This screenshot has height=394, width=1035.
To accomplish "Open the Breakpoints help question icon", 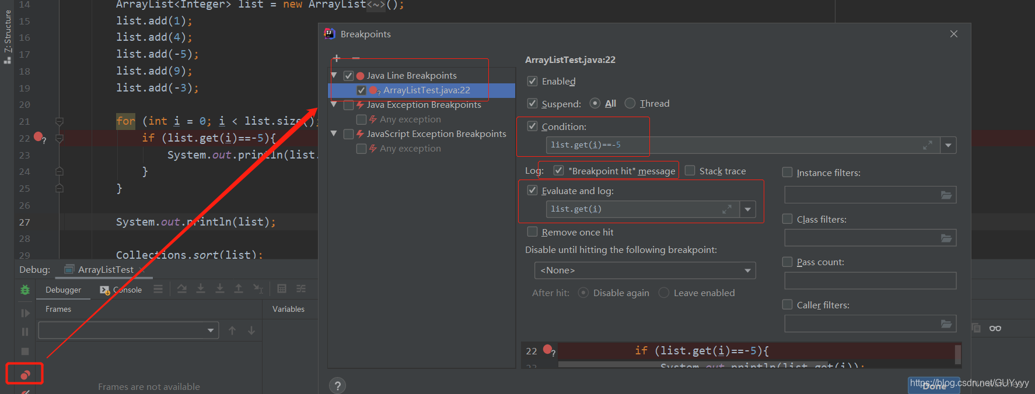I will tap(337, 386).
